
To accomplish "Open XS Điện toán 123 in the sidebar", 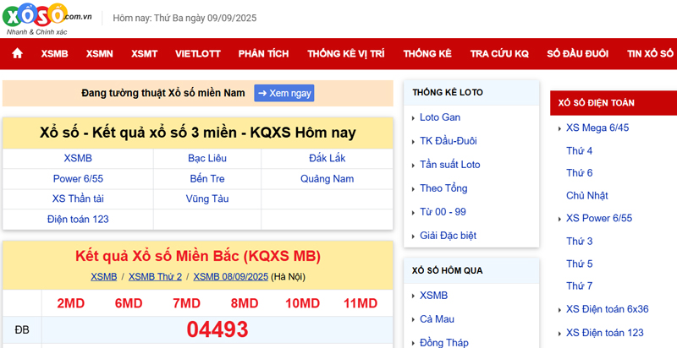I will pos(605,333).
